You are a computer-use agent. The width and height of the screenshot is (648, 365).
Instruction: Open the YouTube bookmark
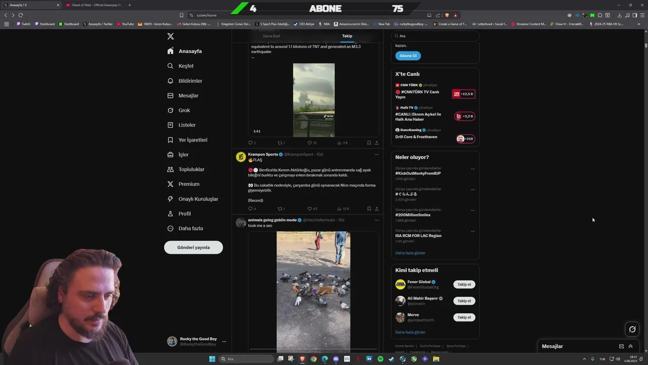point(126,24)
